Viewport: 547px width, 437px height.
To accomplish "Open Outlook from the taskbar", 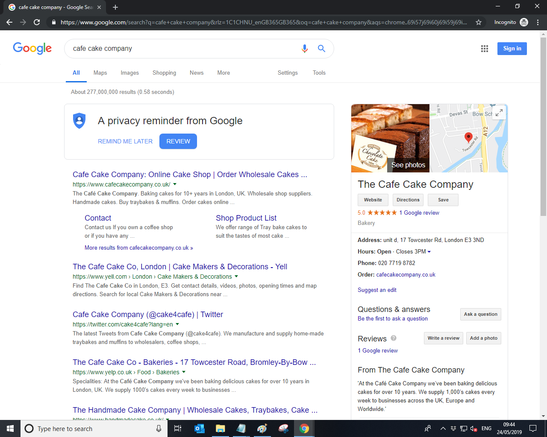I will [x=199, y=428].
